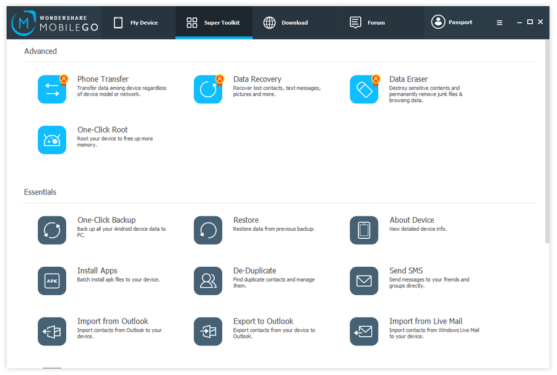
Task: Click the Data Recovery title
Action: click(257, 79)
